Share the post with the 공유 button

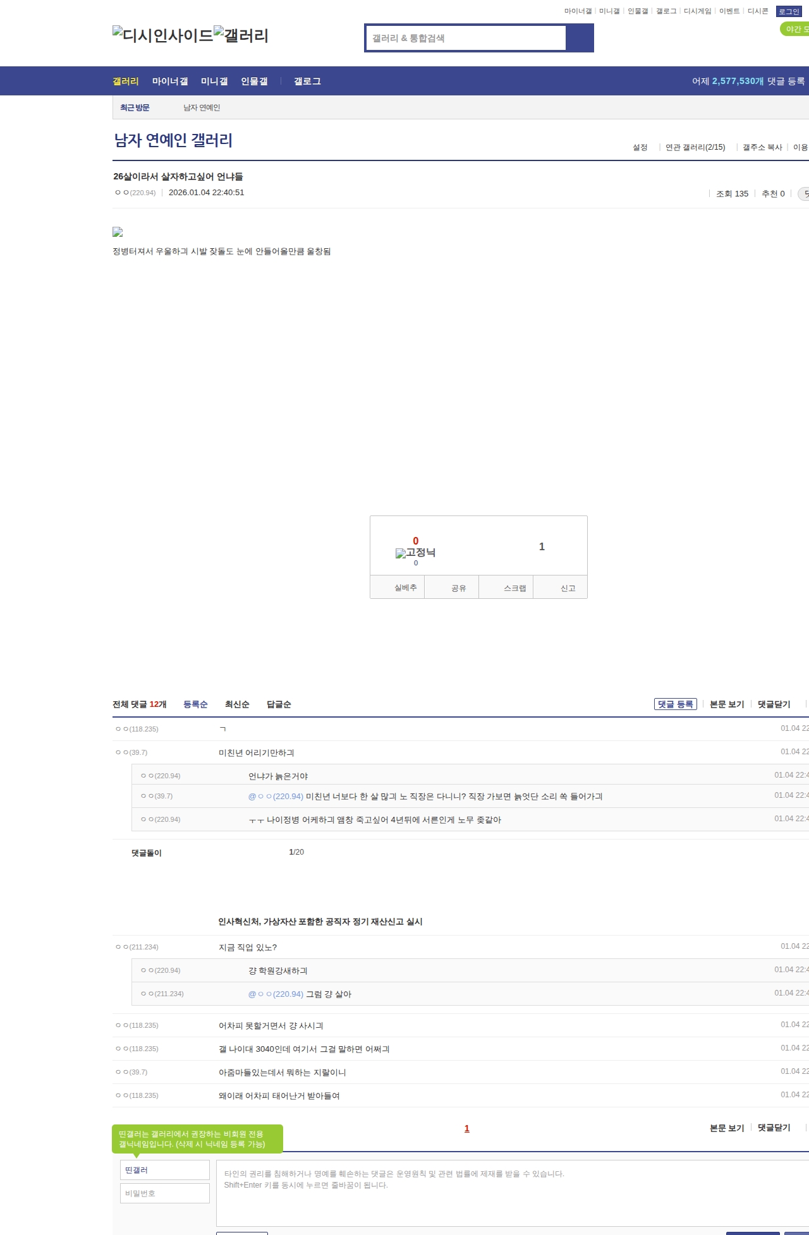point(458,588)
